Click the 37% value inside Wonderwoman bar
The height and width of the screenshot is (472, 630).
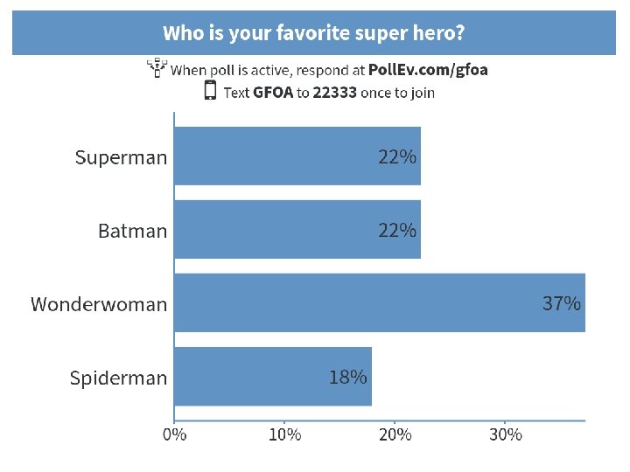562,303
